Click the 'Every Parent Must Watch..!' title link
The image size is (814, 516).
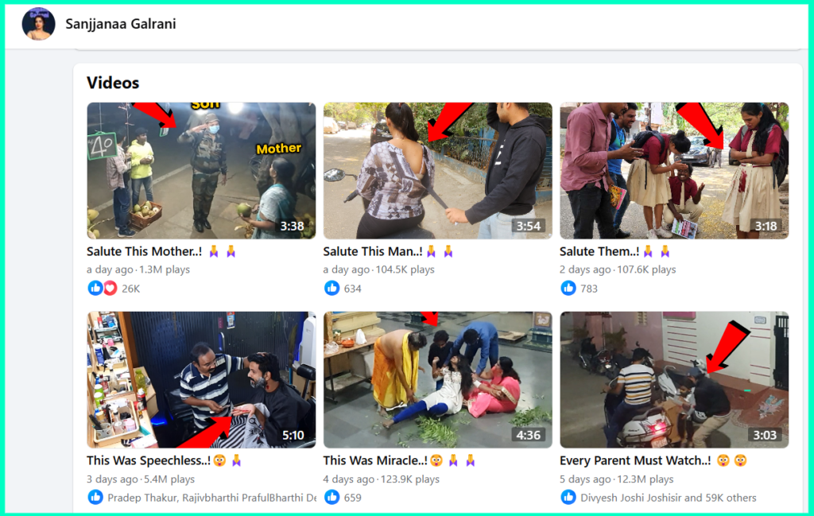click(x=634, y=460)
